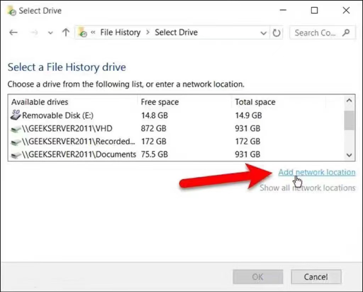Screen dimensions: 363x292
Task: Select the GEEKSERVER2011\VHD network drive icon
Action: pos(16,129)
